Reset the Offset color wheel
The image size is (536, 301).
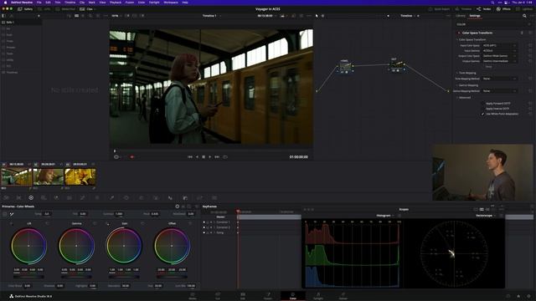click(x=190, y=223)
